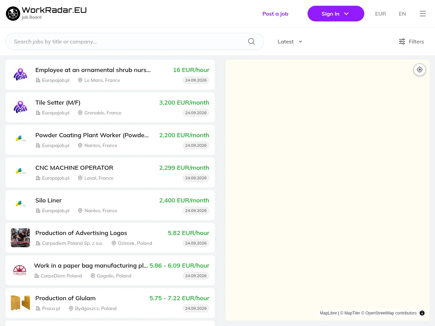Viewport: 435px width, 326px height.
Task: Click Le Mans, France location
Action: pos(102,80)
